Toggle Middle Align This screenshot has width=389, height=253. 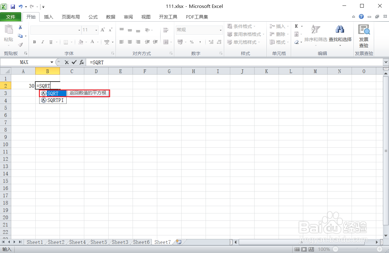point(130,30)
